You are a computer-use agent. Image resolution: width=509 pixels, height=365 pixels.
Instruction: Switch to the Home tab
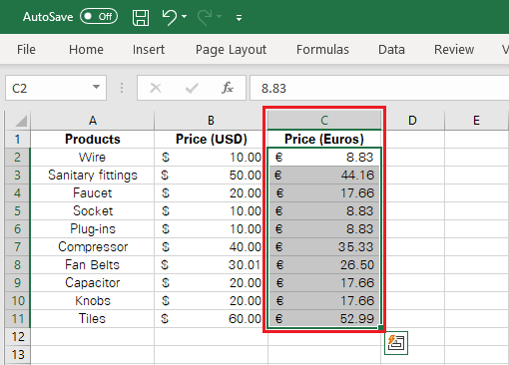86,50
